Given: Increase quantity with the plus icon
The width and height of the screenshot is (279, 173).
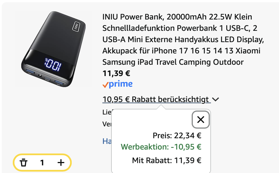Looking at the screenshot, I should pyautogui.click(x=61, y=163).
